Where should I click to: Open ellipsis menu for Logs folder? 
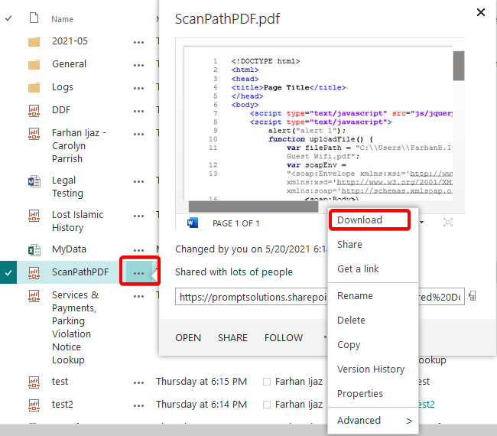point(138,88)
